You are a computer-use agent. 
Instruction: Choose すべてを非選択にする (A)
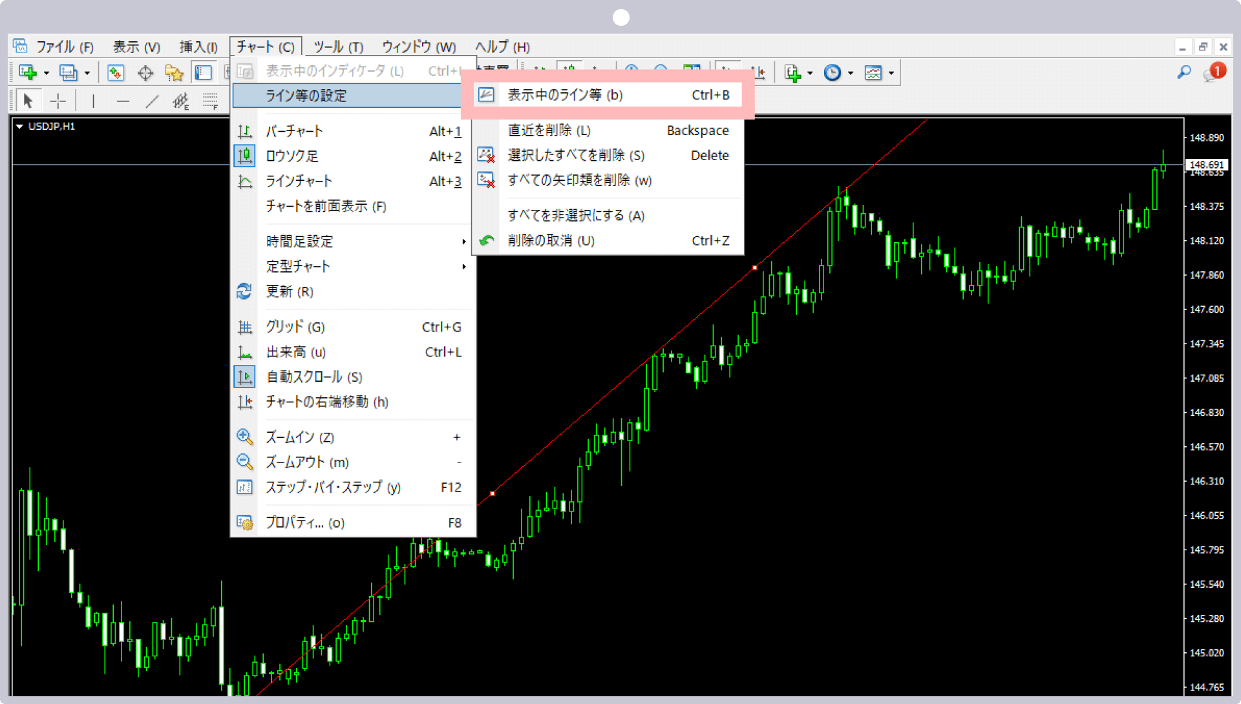pyautogui.click(x=608, y=216)
